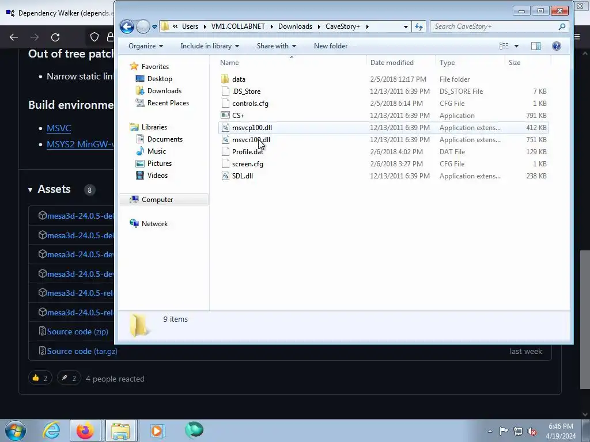Screen dimensions: 590x442
Task: Expand arrow after CaveStory+ breadcrumb
Action: tap(367, 26)
